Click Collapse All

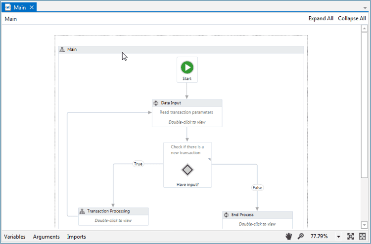pos(352,19)
